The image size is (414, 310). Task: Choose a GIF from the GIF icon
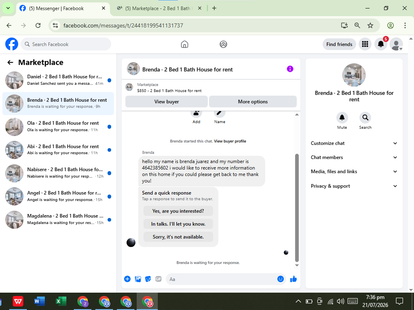point(158,279)
